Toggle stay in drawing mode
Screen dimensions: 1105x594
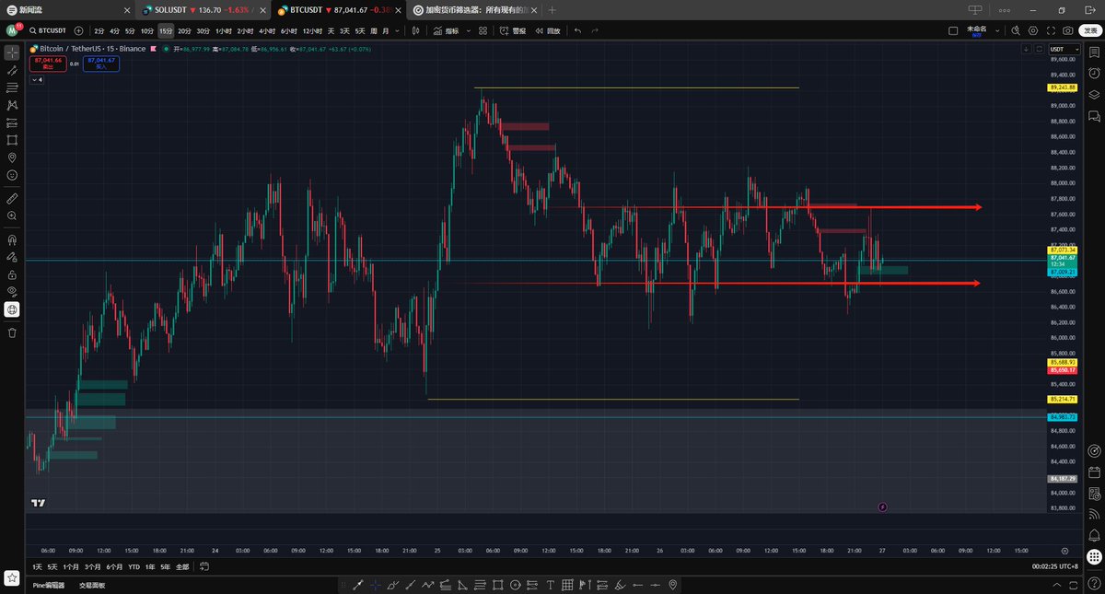pos(12,257)
